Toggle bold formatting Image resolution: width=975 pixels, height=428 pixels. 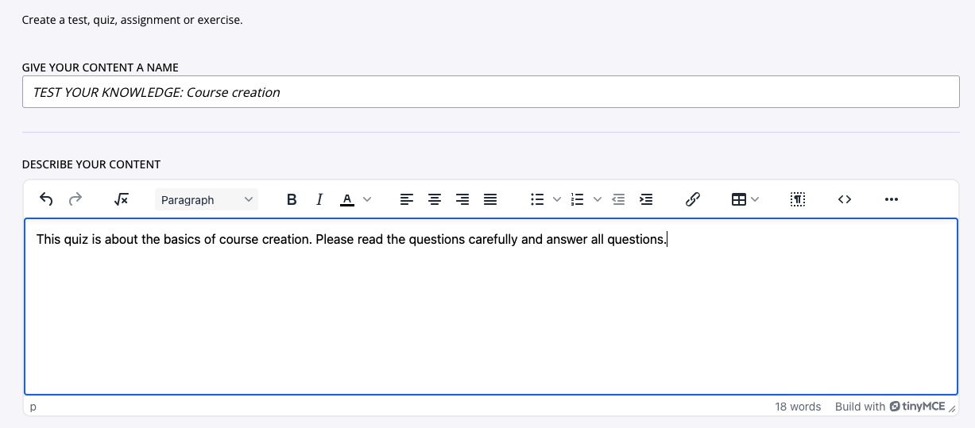coord(292,199)
